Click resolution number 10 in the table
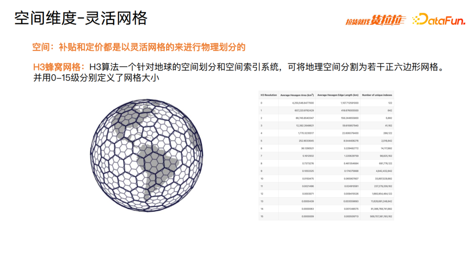471x264 pixels. pyautogui.click(x=262, y=178)
